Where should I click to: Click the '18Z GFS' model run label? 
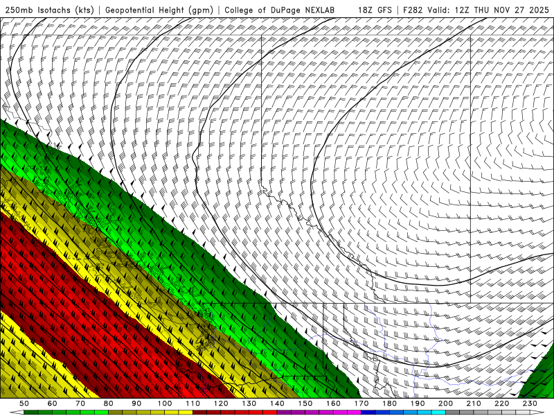pos(375,10)
